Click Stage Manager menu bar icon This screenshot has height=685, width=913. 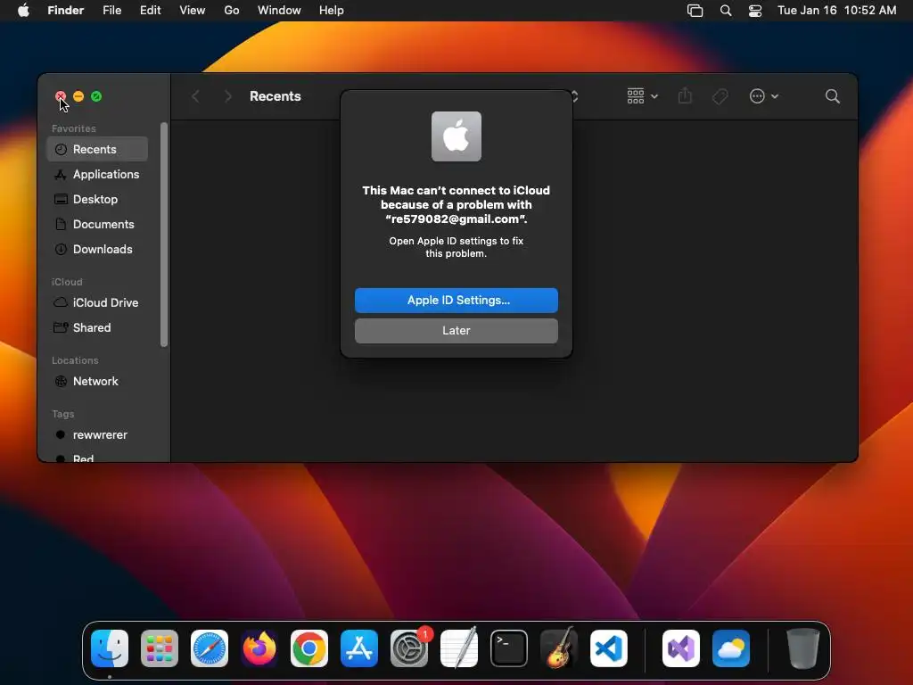tap(695, 11)
